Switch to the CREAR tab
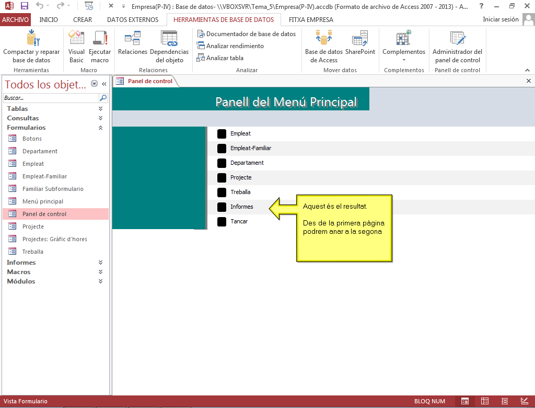 tap(83, 19)
